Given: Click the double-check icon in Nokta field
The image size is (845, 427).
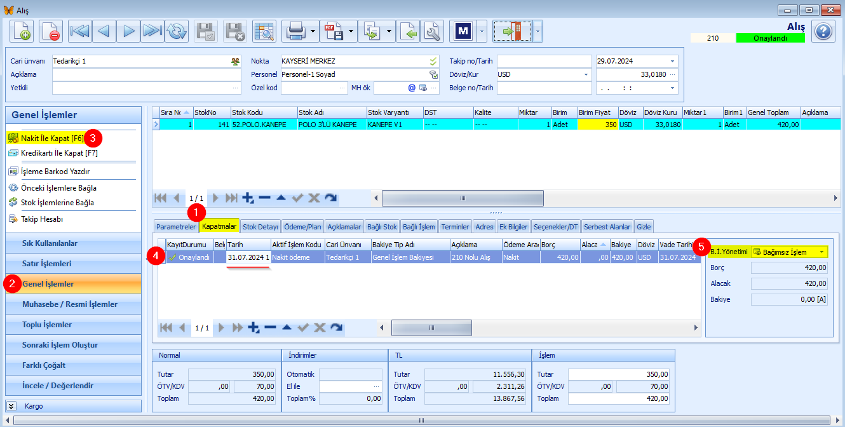Looking at the screenshot, I should [433, 62].
